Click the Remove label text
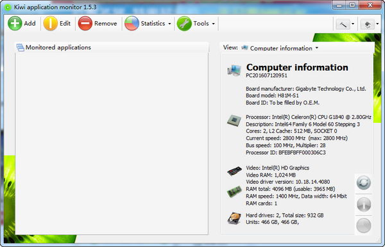385x247 pixels. 106,24
